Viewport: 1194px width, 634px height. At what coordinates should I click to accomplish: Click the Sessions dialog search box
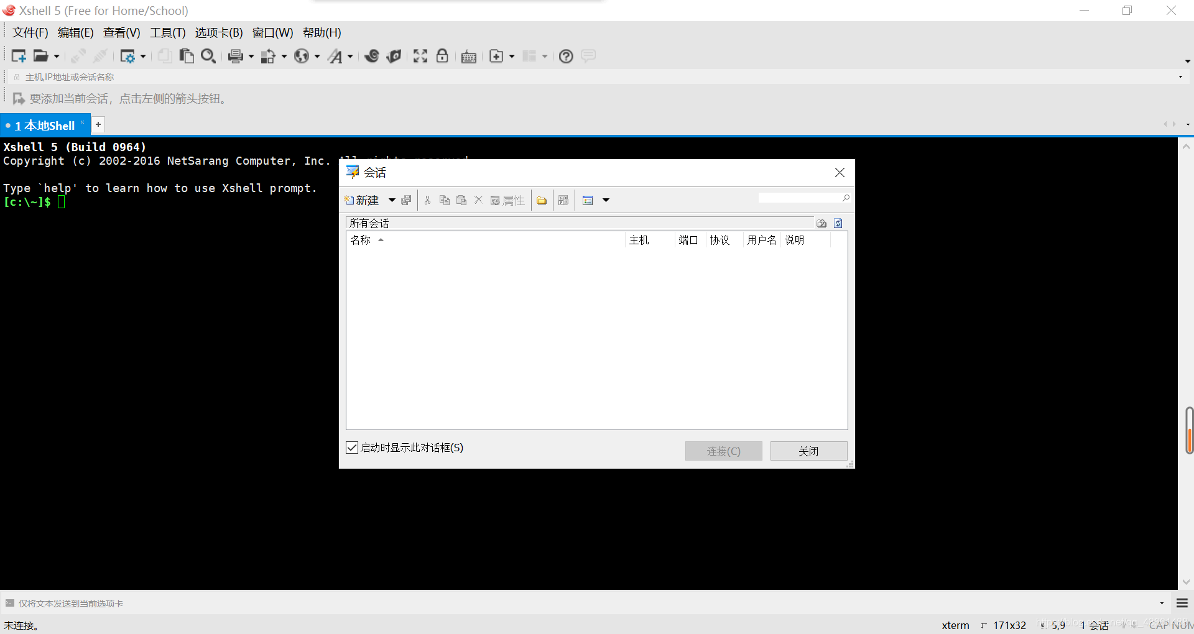(804, 198)
